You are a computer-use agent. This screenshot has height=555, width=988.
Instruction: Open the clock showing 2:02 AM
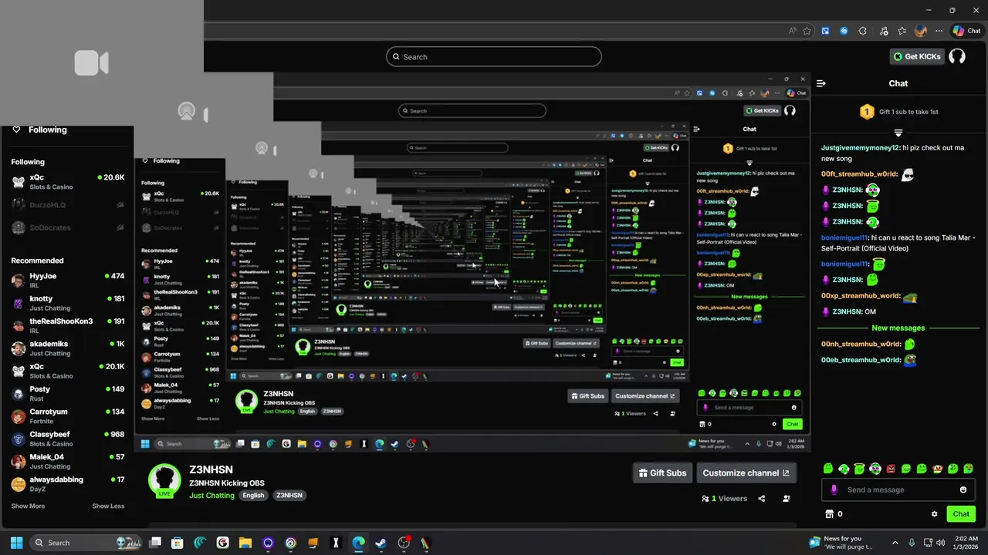[966, 543]
